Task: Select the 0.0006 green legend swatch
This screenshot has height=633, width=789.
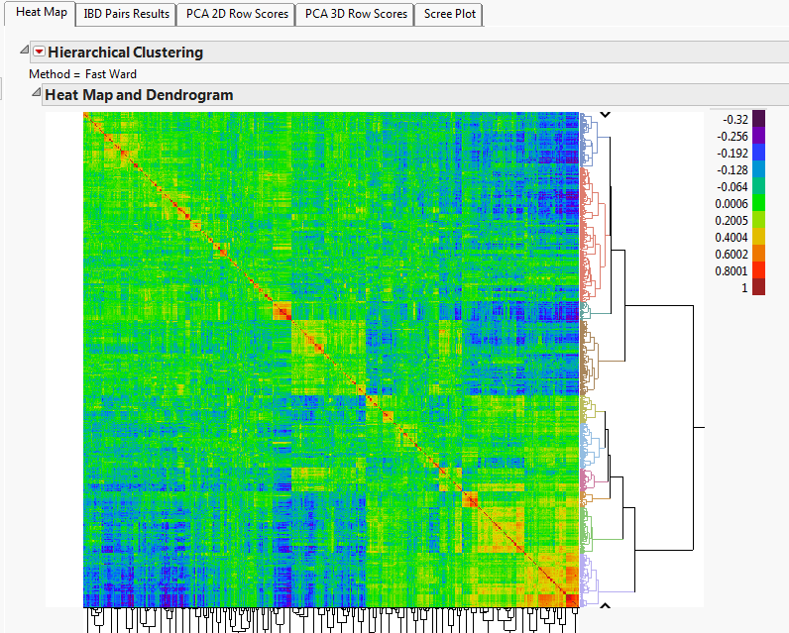Action: (758, 203)
